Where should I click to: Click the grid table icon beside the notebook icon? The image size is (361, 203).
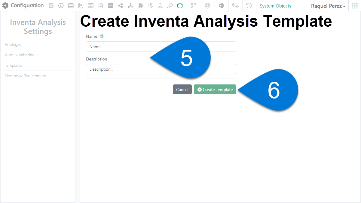pos(90,6)
